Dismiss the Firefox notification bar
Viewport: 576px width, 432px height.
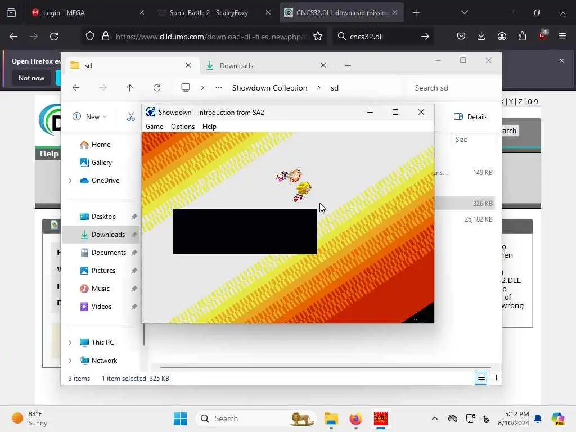(562, 61)
